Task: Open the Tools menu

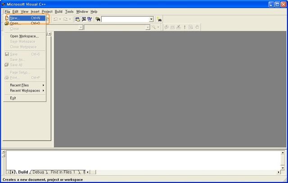Action: tap(69, 12)
